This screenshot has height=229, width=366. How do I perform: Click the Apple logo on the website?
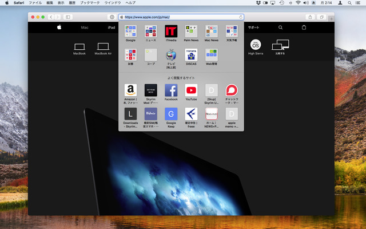coord(59,27)
